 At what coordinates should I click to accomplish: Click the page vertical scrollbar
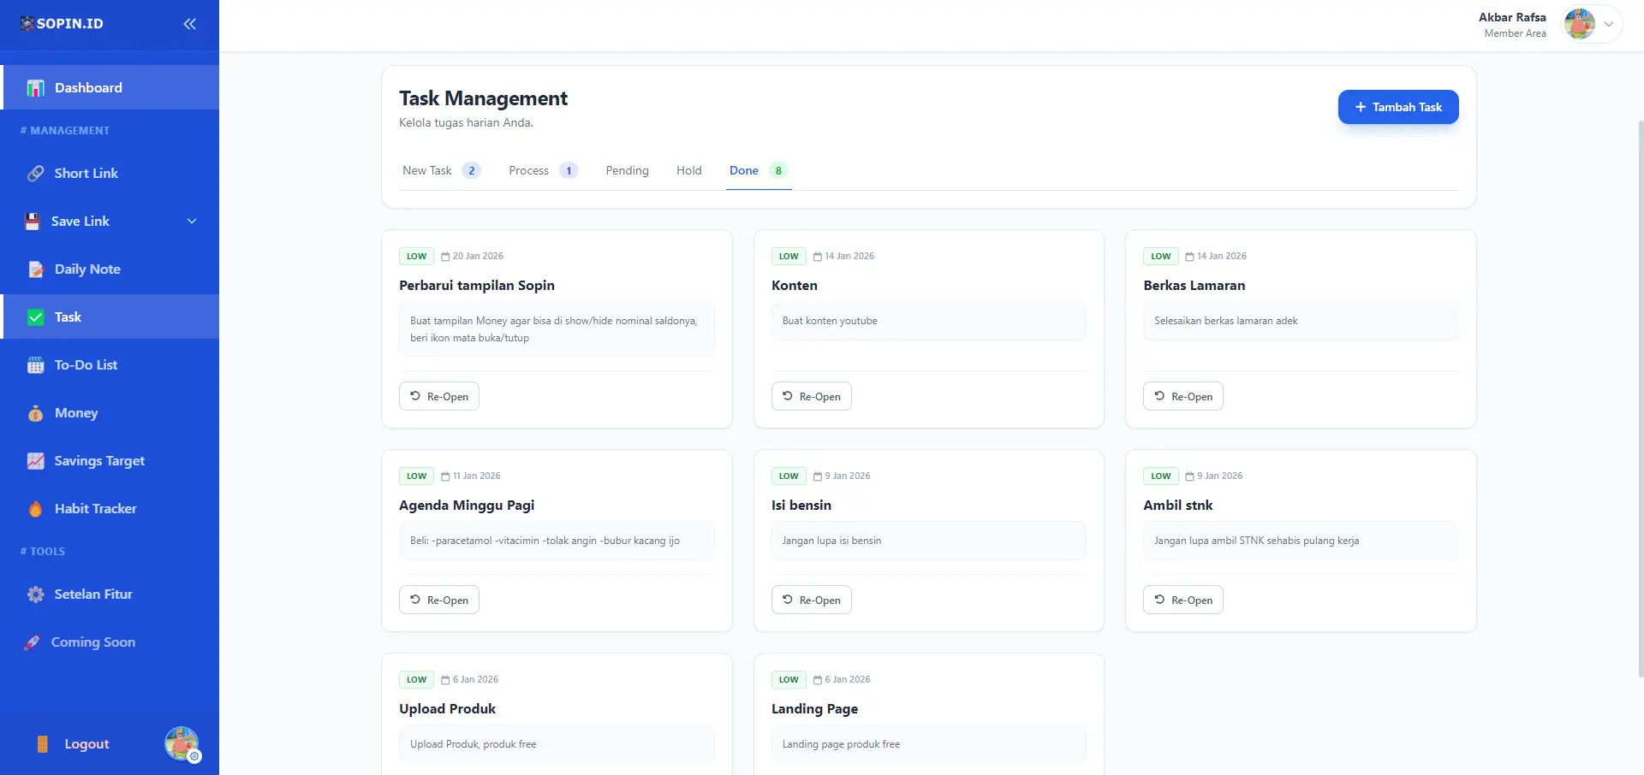(1641, 398)
